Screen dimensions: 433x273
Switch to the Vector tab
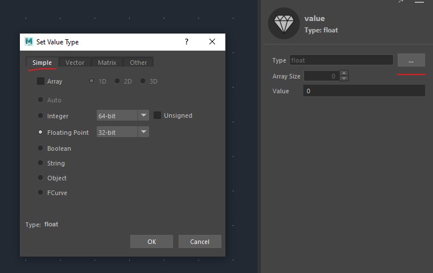tap(75, 63)
